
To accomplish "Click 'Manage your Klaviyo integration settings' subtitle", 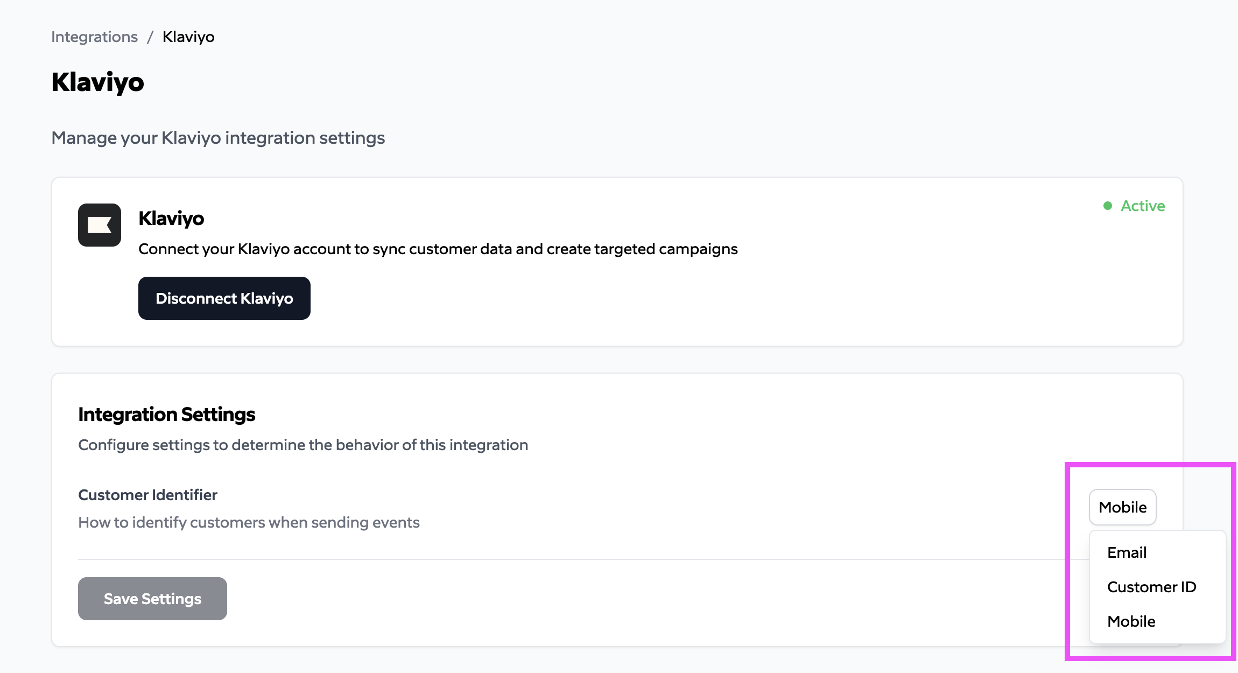I will pos(218,138).
